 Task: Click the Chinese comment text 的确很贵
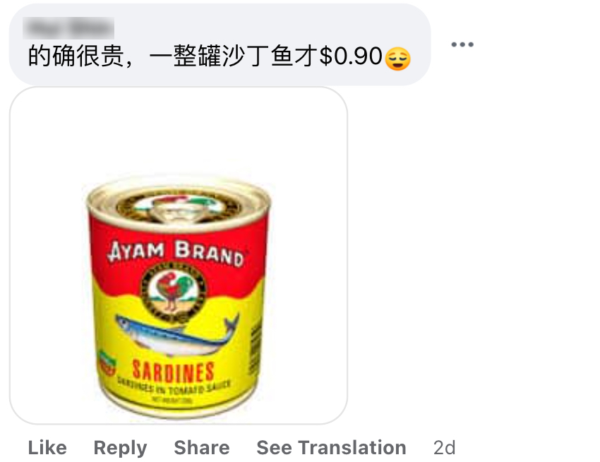coord(76,56)
